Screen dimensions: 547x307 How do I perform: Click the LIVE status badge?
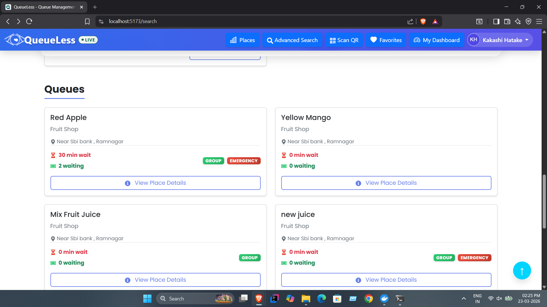click(x=88, y=40)
